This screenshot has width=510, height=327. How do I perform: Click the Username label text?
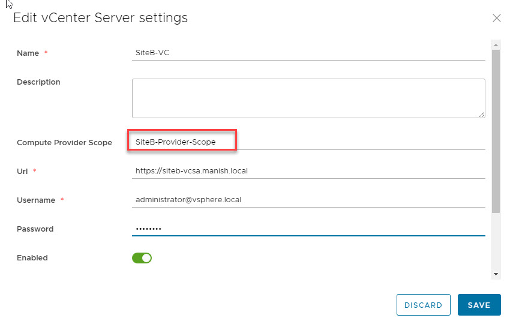point(35,200)
